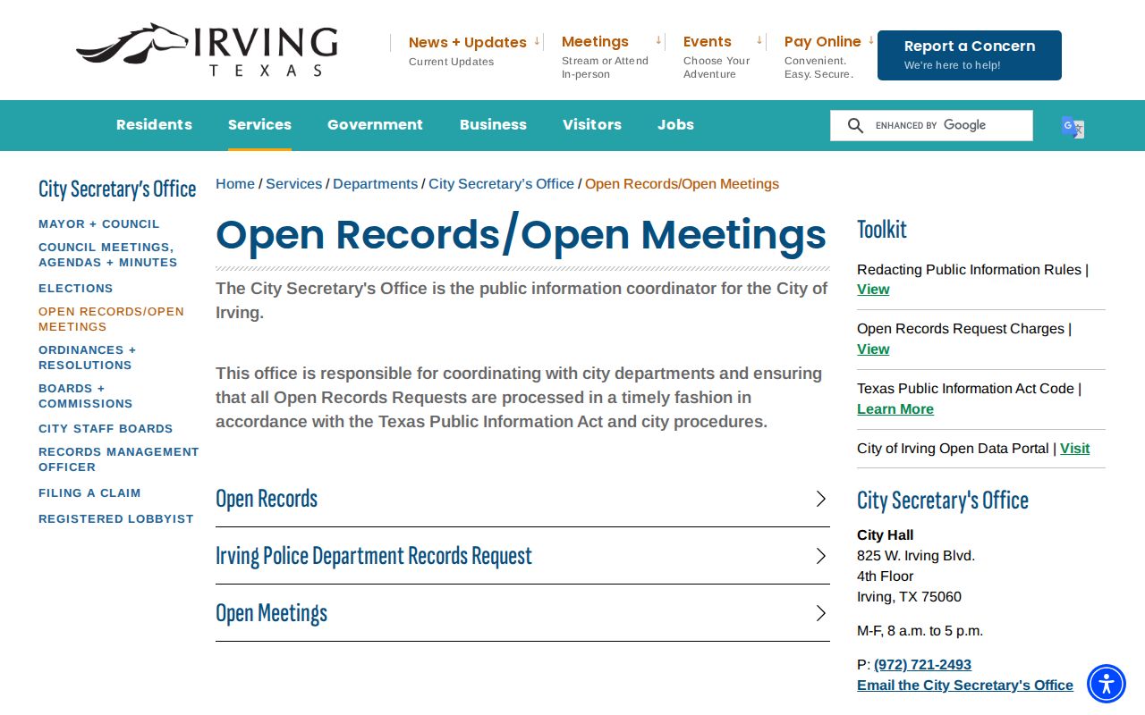This screenshot has width=1145, height=715.
Task: Click the 'M-F, 8 a.m. to 5 p.m.' hours text
Action: (920, 631)
